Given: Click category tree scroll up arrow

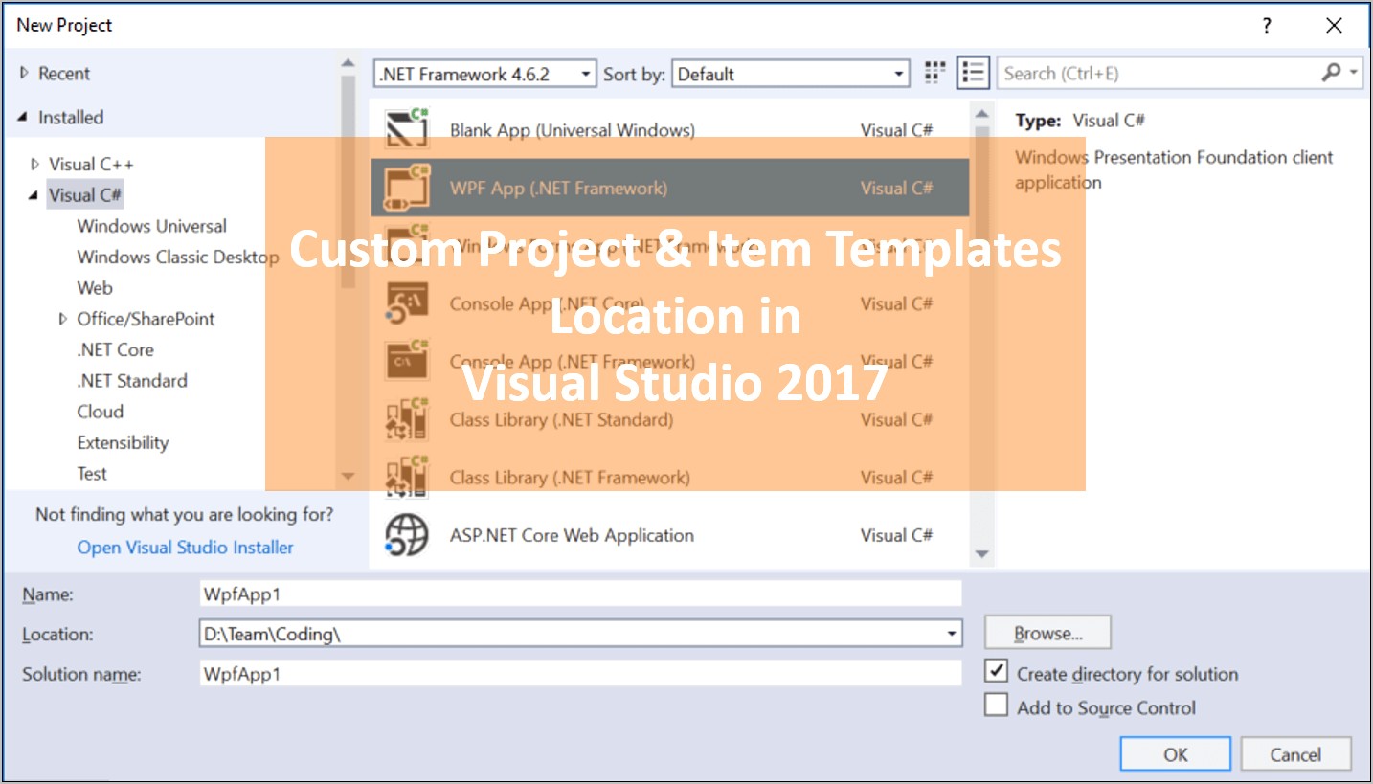Looking at the screenshot, I should point(348,64).
